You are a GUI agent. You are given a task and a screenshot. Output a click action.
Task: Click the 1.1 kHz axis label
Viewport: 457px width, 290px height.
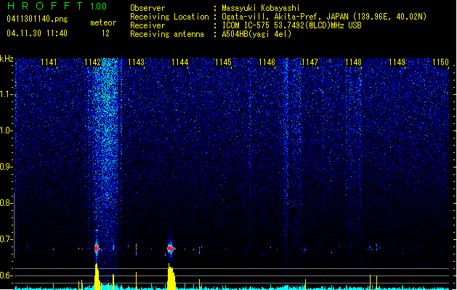click(x=6, y=94)
